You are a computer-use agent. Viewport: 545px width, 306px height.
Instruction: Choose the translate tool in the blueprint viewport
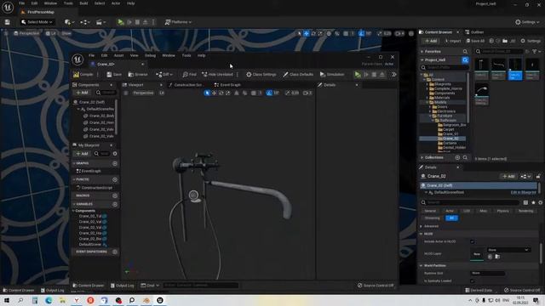click(x=214, y=93)
